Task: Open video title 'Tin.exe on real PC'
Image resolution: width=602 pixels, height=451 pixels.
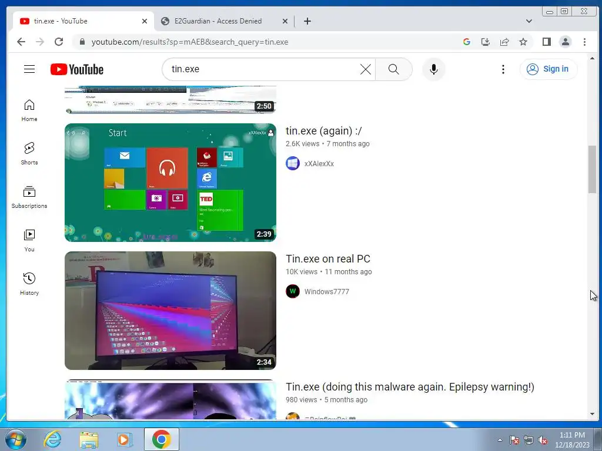Action: tap(328, 259)
